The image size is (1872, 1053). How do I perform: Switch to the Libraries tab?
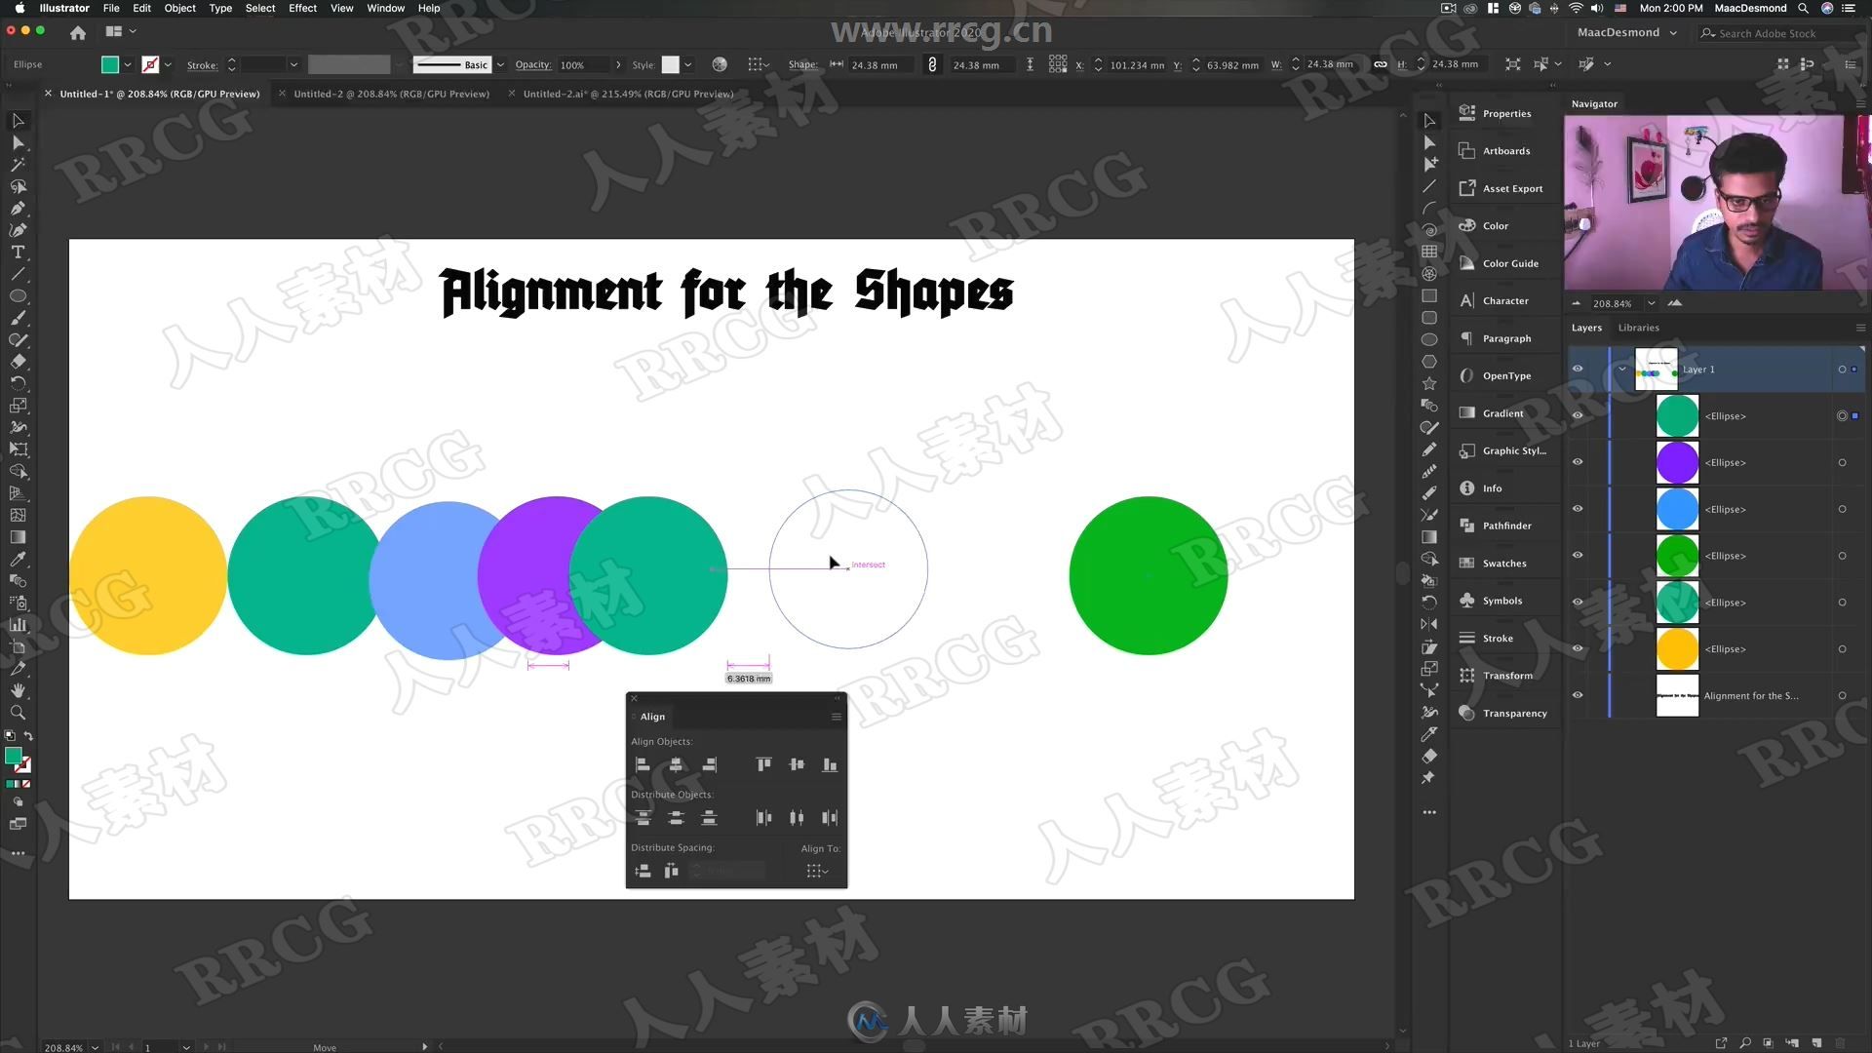click(1639, 327)
